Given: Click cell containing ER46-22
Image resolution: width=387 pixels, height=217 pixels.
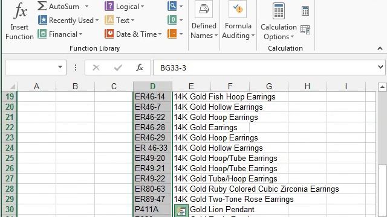Looking at the screenshot, I should [x=152, y=117].
